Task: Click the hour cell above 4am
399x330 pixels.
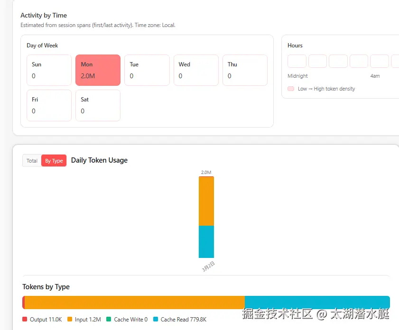Action: tap(380, 61)
